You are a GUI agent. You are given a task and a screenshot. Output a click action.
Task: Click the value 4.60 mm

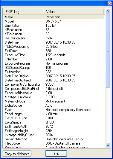pos(51,114)
